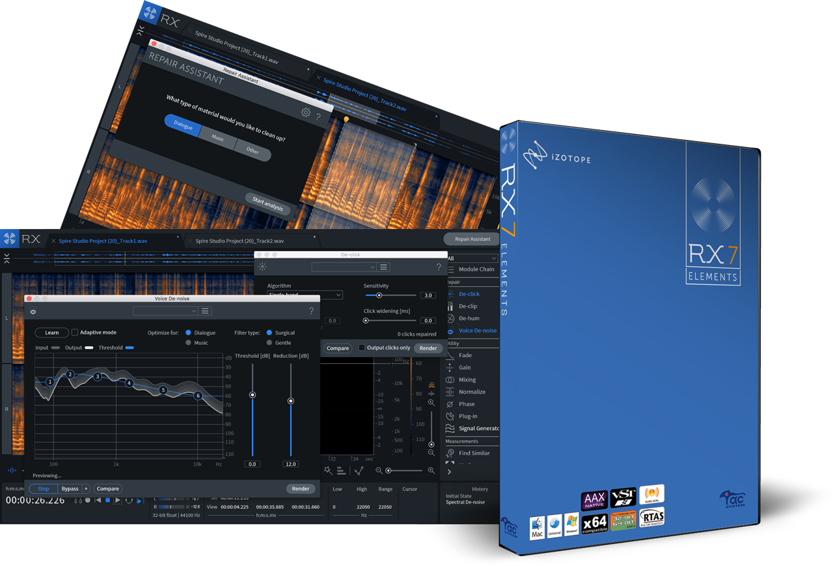Open De-hum module in the Repair list
833x566 pixels.
(469, 318)
